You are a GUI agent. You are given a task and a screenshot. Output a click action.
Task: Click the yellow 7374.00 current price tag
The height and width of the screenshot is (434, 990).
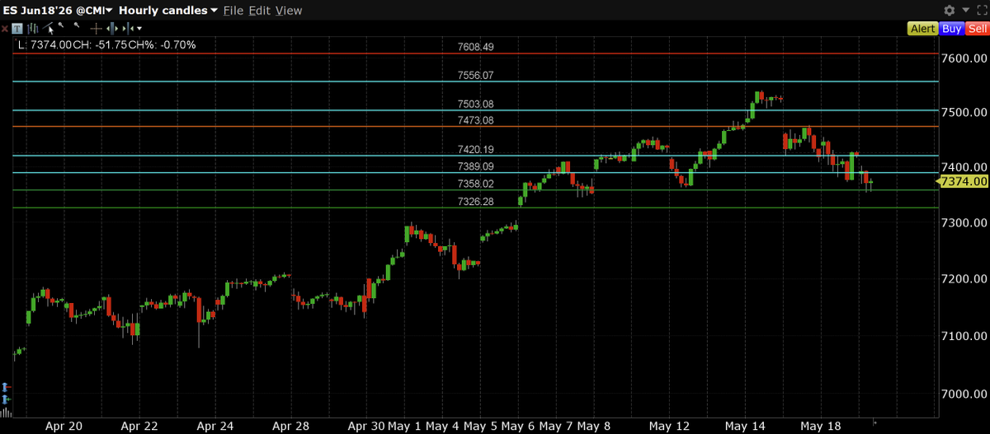(x=964, y=180)
